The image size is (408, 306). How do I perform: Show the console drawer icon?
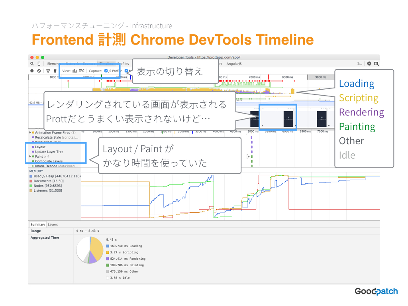[x=360, y=63]
